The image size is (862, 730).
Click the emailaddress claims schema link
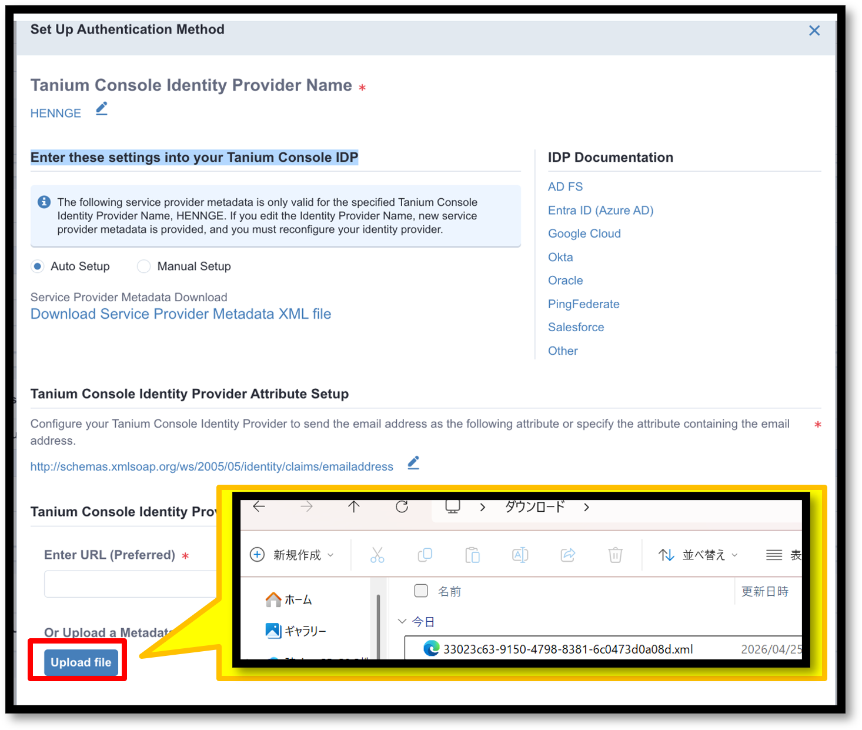pos(212,467)
